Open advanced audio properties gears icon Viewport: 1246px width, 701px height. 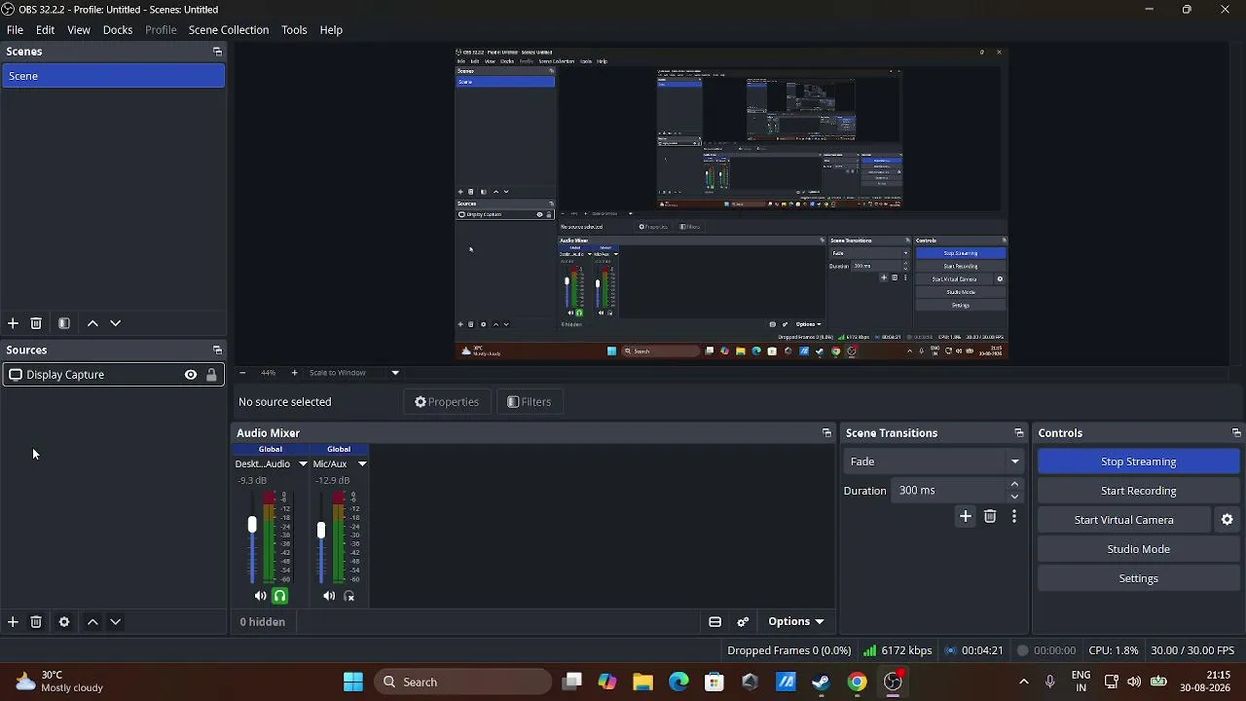click(x=743, y=622)
